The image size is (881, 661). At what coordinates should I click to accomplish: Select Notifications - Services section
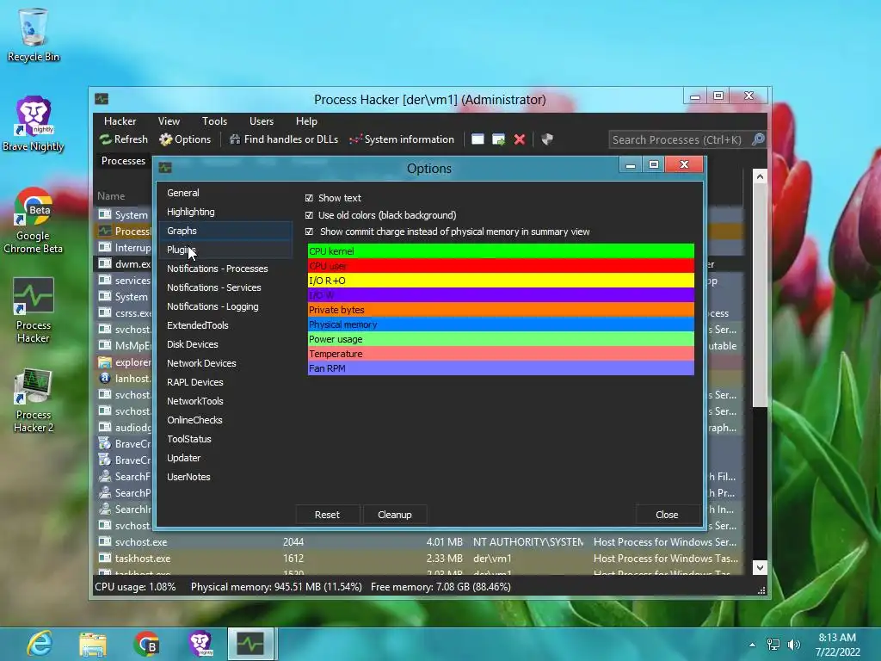(x=226, y=287)
